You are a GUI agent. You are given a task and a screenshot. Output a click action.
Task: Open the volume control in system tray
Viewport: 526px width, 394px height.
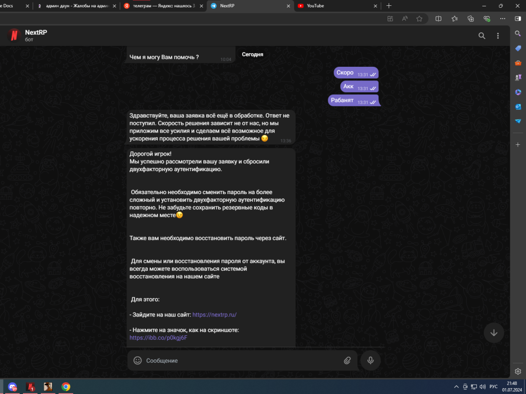[483, 387]
